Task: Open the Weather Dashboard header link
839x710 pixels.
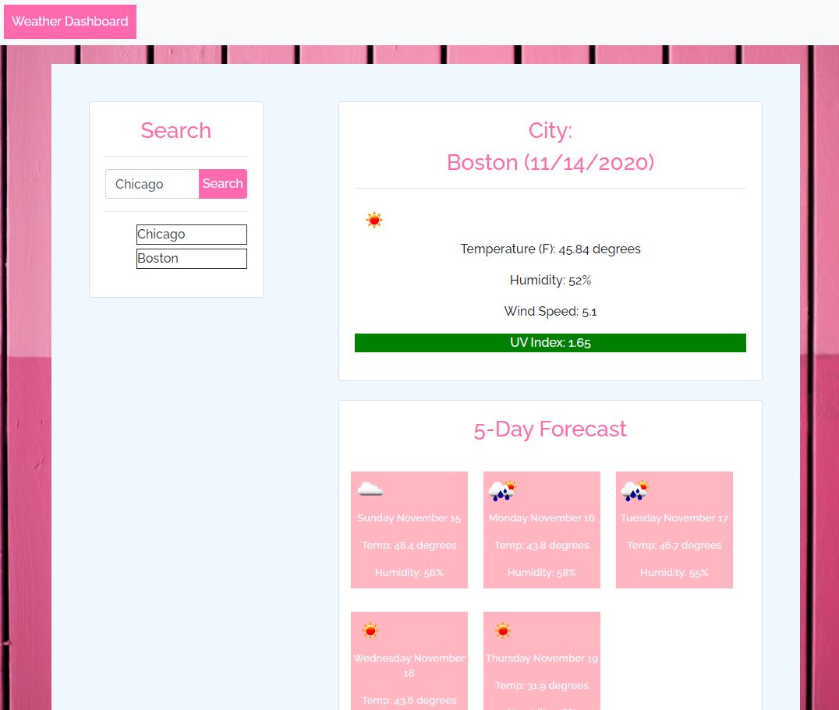Action: 70,22
